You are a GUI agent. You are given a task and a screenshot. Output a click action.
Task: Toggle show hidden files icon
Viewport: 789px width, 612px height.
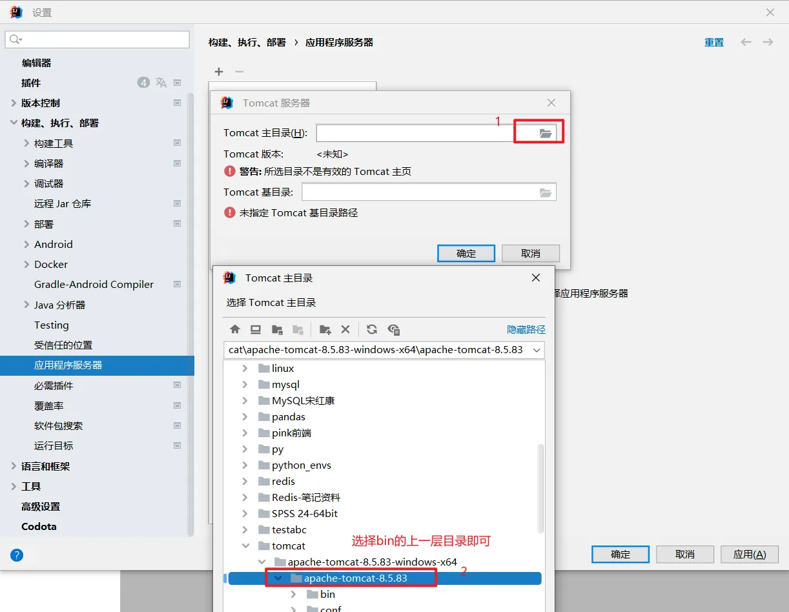(x=394, y=329)
